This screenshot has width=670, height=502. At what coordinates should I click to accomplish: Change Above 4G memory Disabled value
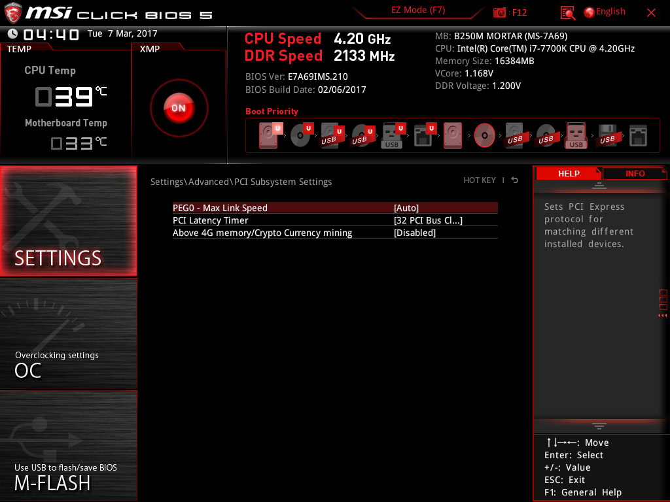coord(415,233)
